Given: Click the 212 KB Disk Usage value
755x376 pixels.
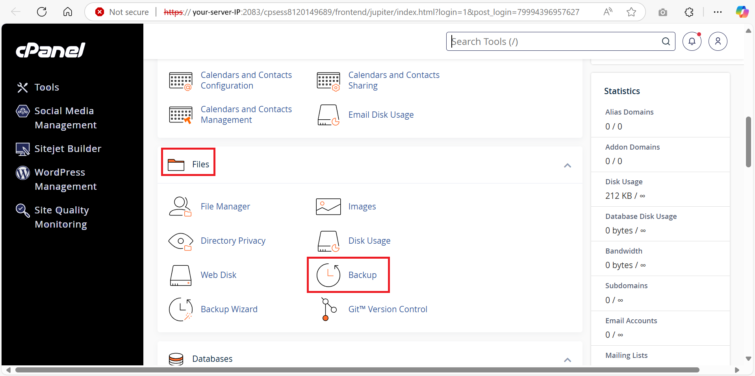Looking at the screenshot, I should (x=625, y=196).
